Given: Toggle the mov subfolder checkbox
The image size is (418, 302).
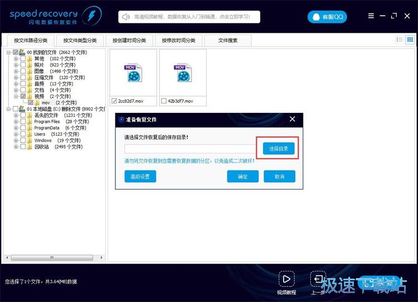Looking at the screenshot, I should click(x=31, y=102).
